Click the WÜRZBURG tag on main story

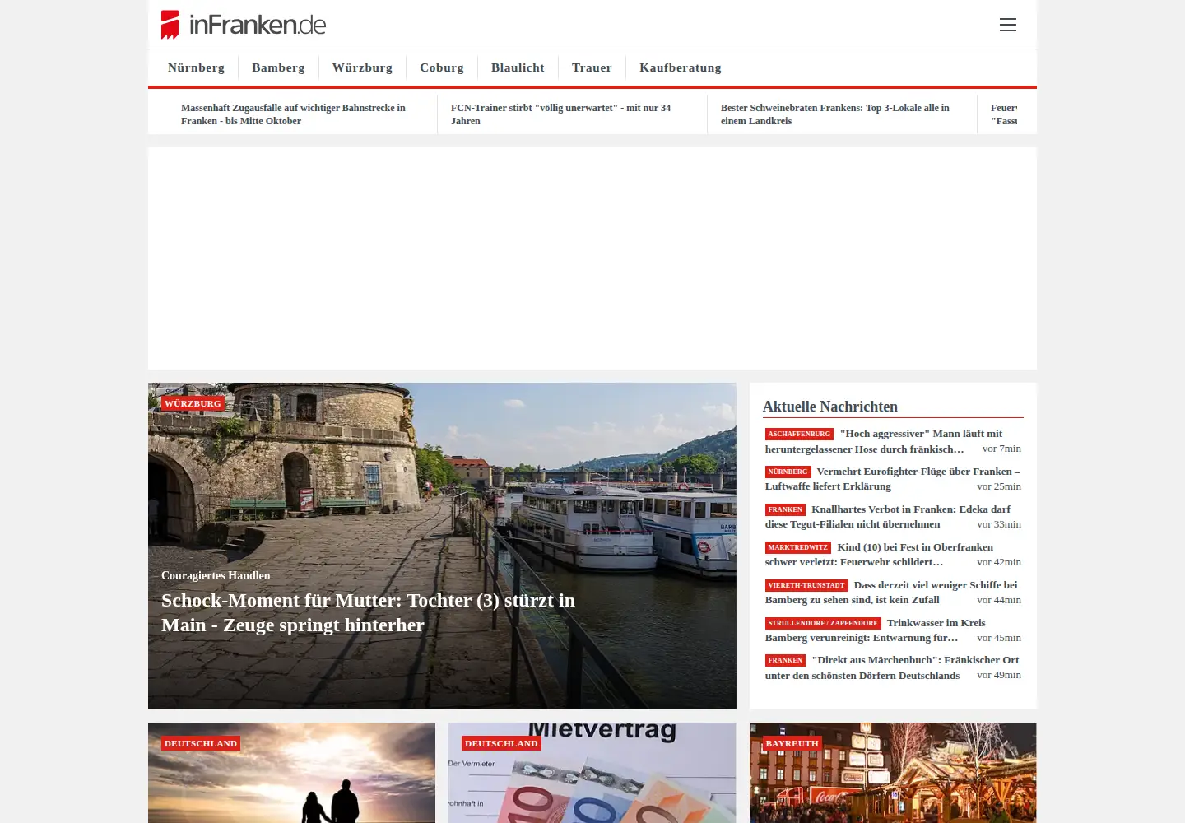point(193,403)
